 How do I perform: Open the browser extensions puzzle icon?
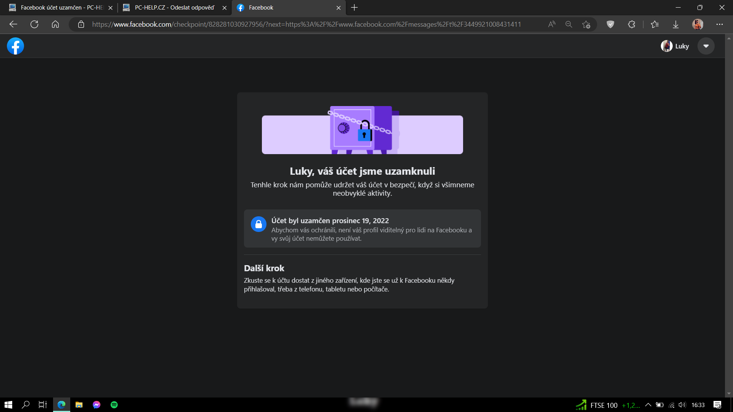coord(631,24)
